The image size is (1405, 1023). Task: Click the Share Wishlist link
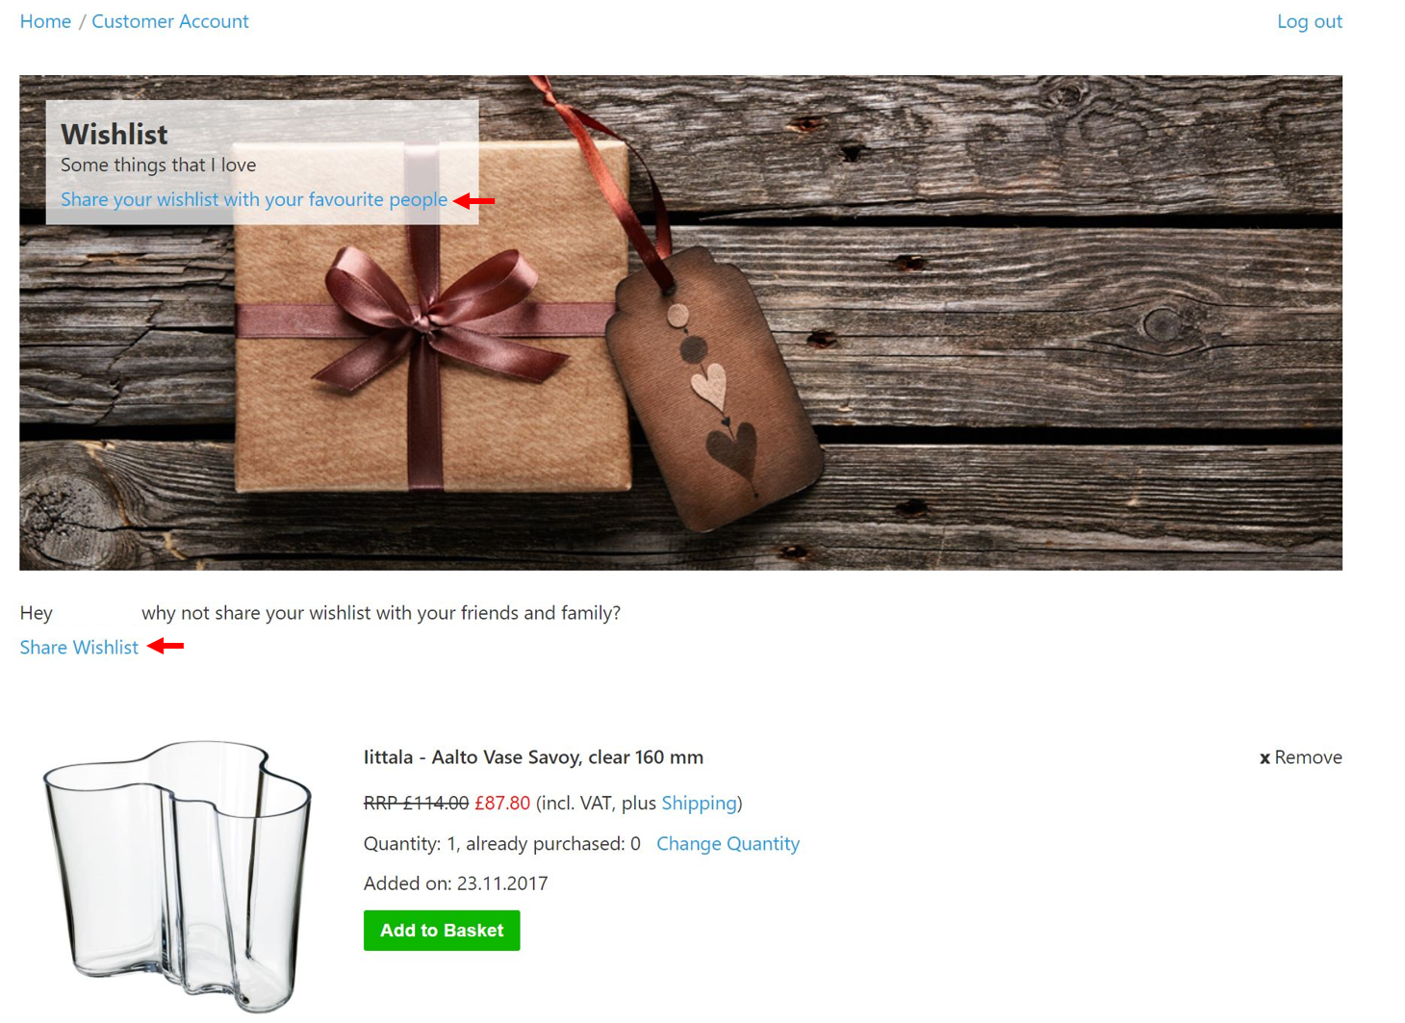pyautogui.click(x=79, y=648)
